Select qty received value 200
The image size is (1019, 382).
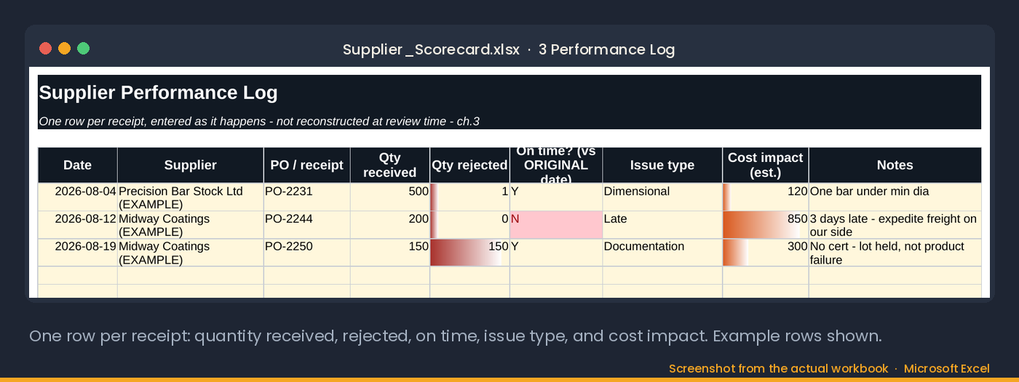click(390, 225)
